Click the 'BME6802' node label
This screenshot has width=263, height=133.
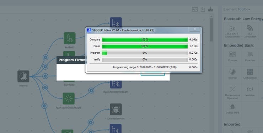tap(69, 85)
